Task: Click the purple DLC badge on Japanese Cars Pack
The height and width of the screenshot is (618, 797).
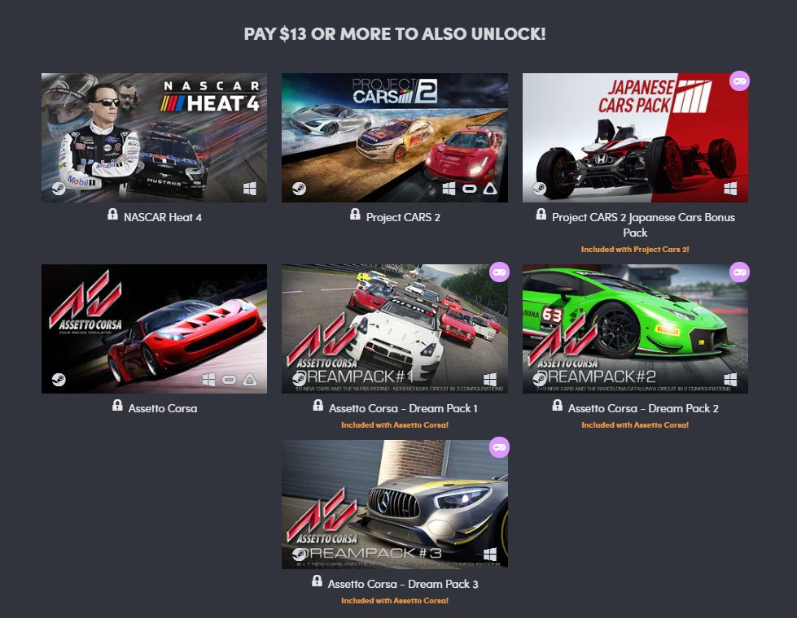Action: tap(739, 81)
